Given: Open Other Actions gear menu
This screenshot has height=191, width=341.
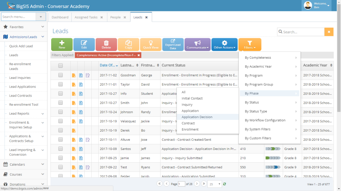Looking at the screenshot, I should pos(224,45).
